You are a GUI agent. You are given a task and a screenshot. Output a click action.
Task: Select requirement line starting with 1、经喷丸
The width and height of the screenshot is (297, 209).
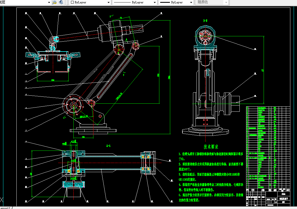point(211,154)
